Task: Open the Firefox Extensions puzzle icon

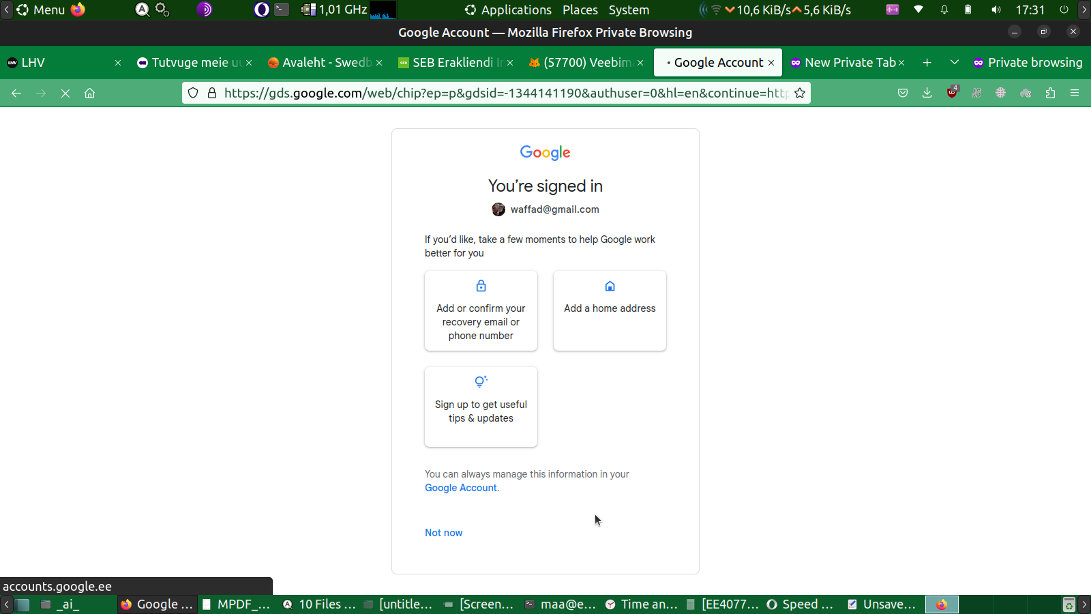Action: coord(1050,93)
